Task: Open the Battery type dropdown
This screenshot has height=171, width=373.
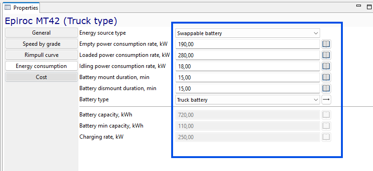Action: tap(248, 100)
